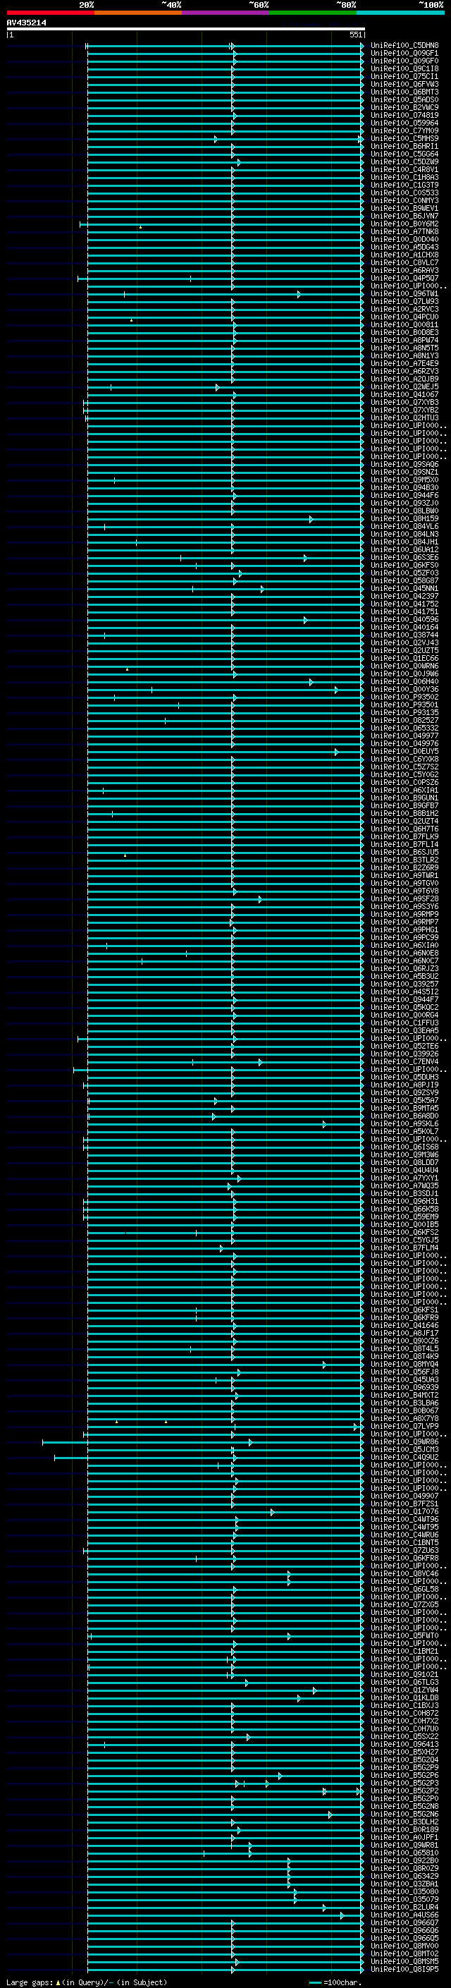This screenshot has width=451, height=1988.
Task: Select the label UniRef100_C4R6V1
Action: point(404,169)
